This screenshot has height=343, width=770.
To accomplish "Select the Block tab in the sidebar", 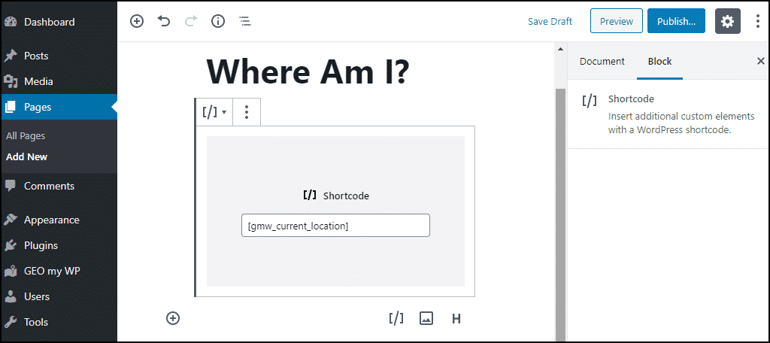I will 659,62.
